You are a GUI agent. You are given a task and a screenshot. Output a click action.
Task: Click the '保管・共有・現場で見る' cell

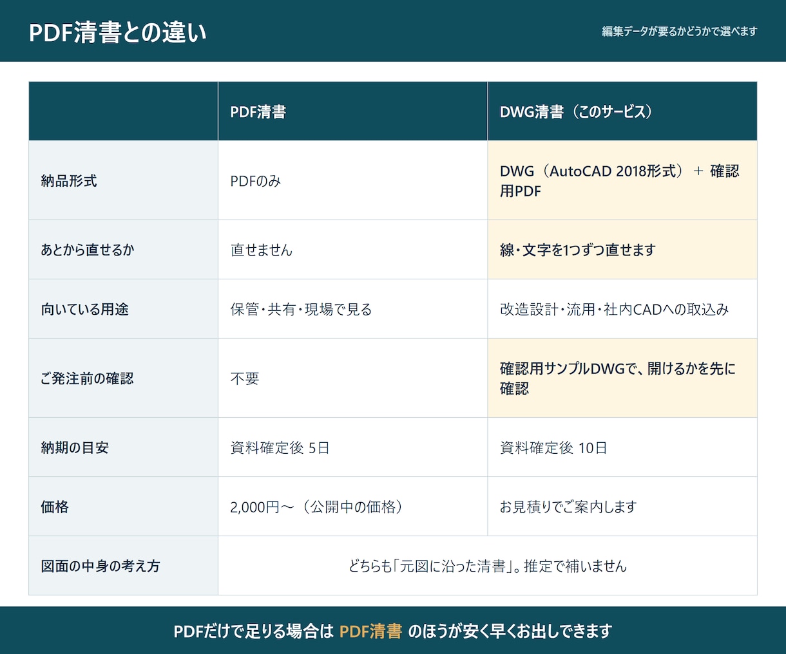(x=352, y=309)
